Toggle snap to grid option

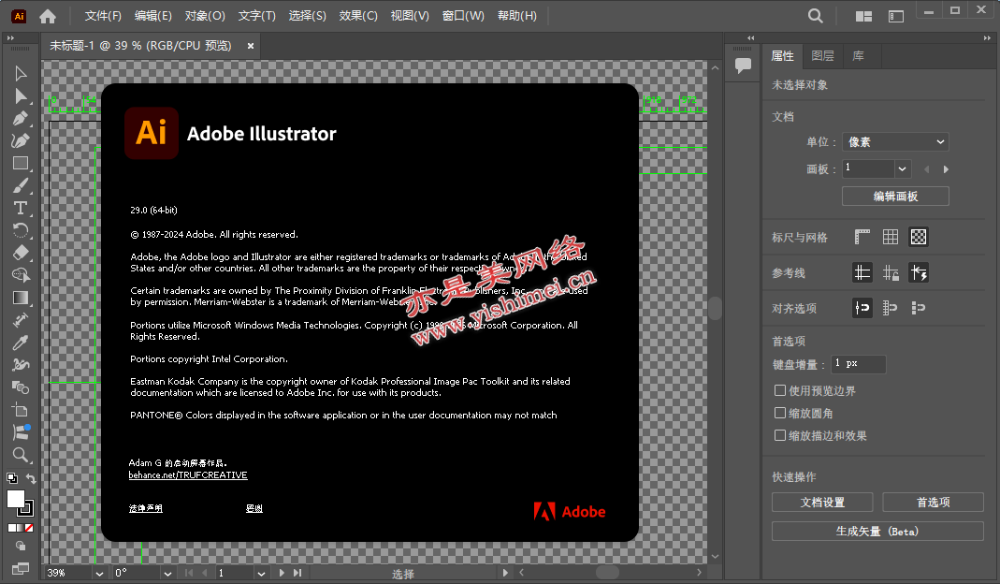coord(891,308)
